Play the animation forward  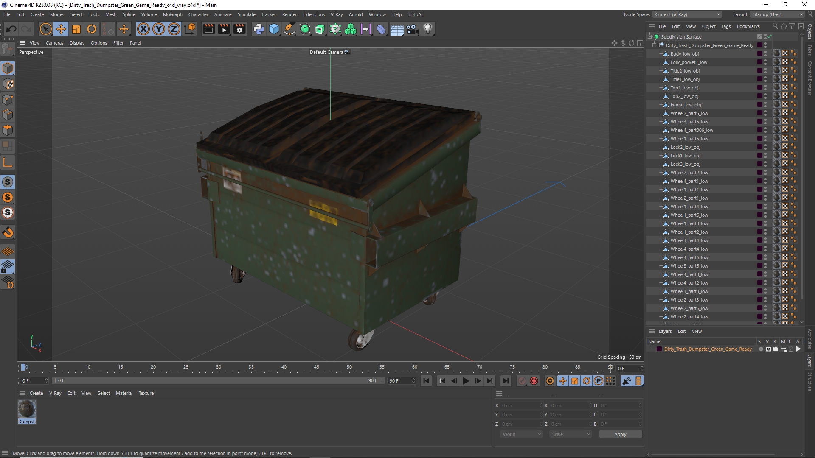click(466, 381)
